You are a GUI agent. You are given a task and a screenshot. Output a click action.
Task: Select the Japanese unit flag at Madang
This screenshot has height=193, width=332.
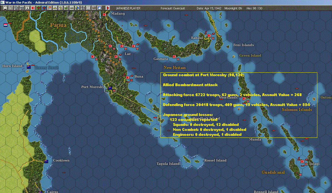pyautogui.click(x=104, y=15)
